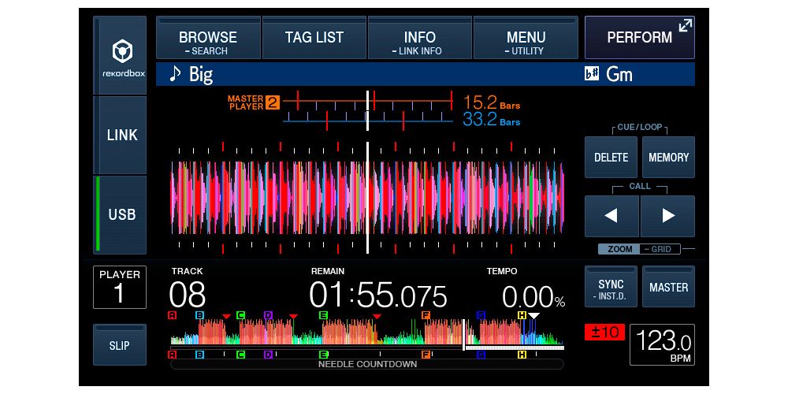Toggle SLIP mode
Viewport: 788px width, 394px height.
pyautogui.click(x=120, y=345)
